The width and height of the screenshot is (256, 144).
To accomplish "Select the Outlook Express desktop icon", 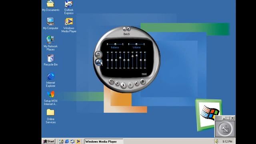I will 69,8.
